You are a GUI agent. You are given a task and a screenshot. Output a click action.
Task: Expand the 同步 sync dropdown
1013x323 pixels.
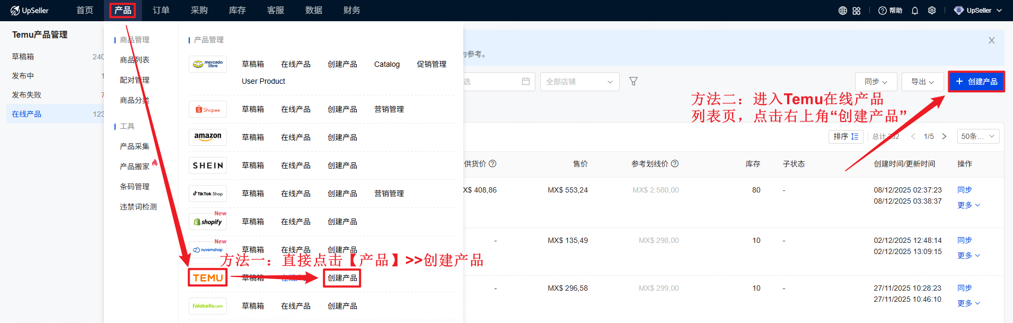click(x=876, y=82)
